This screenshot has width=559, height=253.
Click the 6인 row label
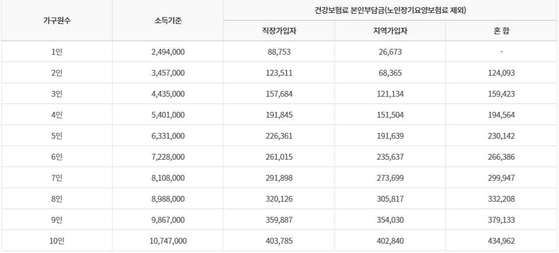pyautogui.click(x=57, y=157)
